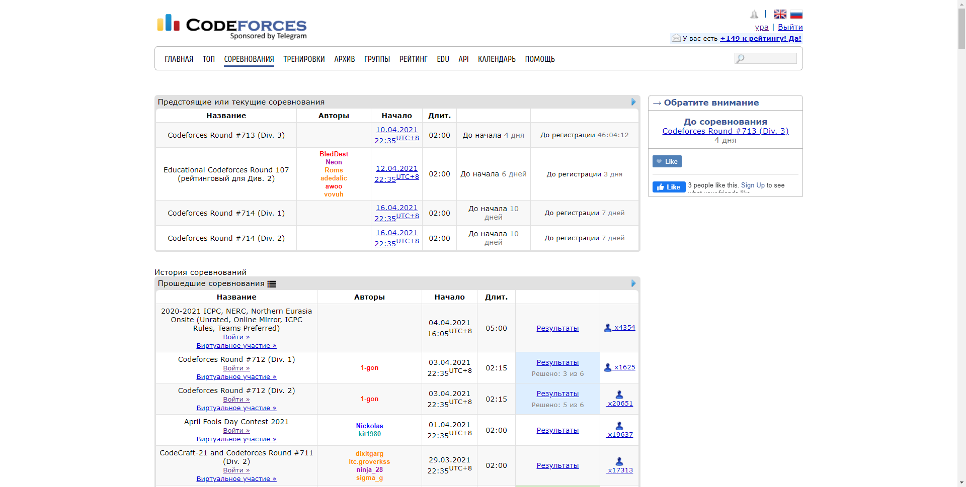Image resolution: width=966 pixels, height=487 pixels.
Task: Open participants x4354 for NERC contest
Action: click(619, 328)
